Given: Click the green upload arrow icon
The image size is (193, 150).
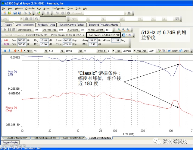Looking at the screenshot, I should tap(39, 13).
